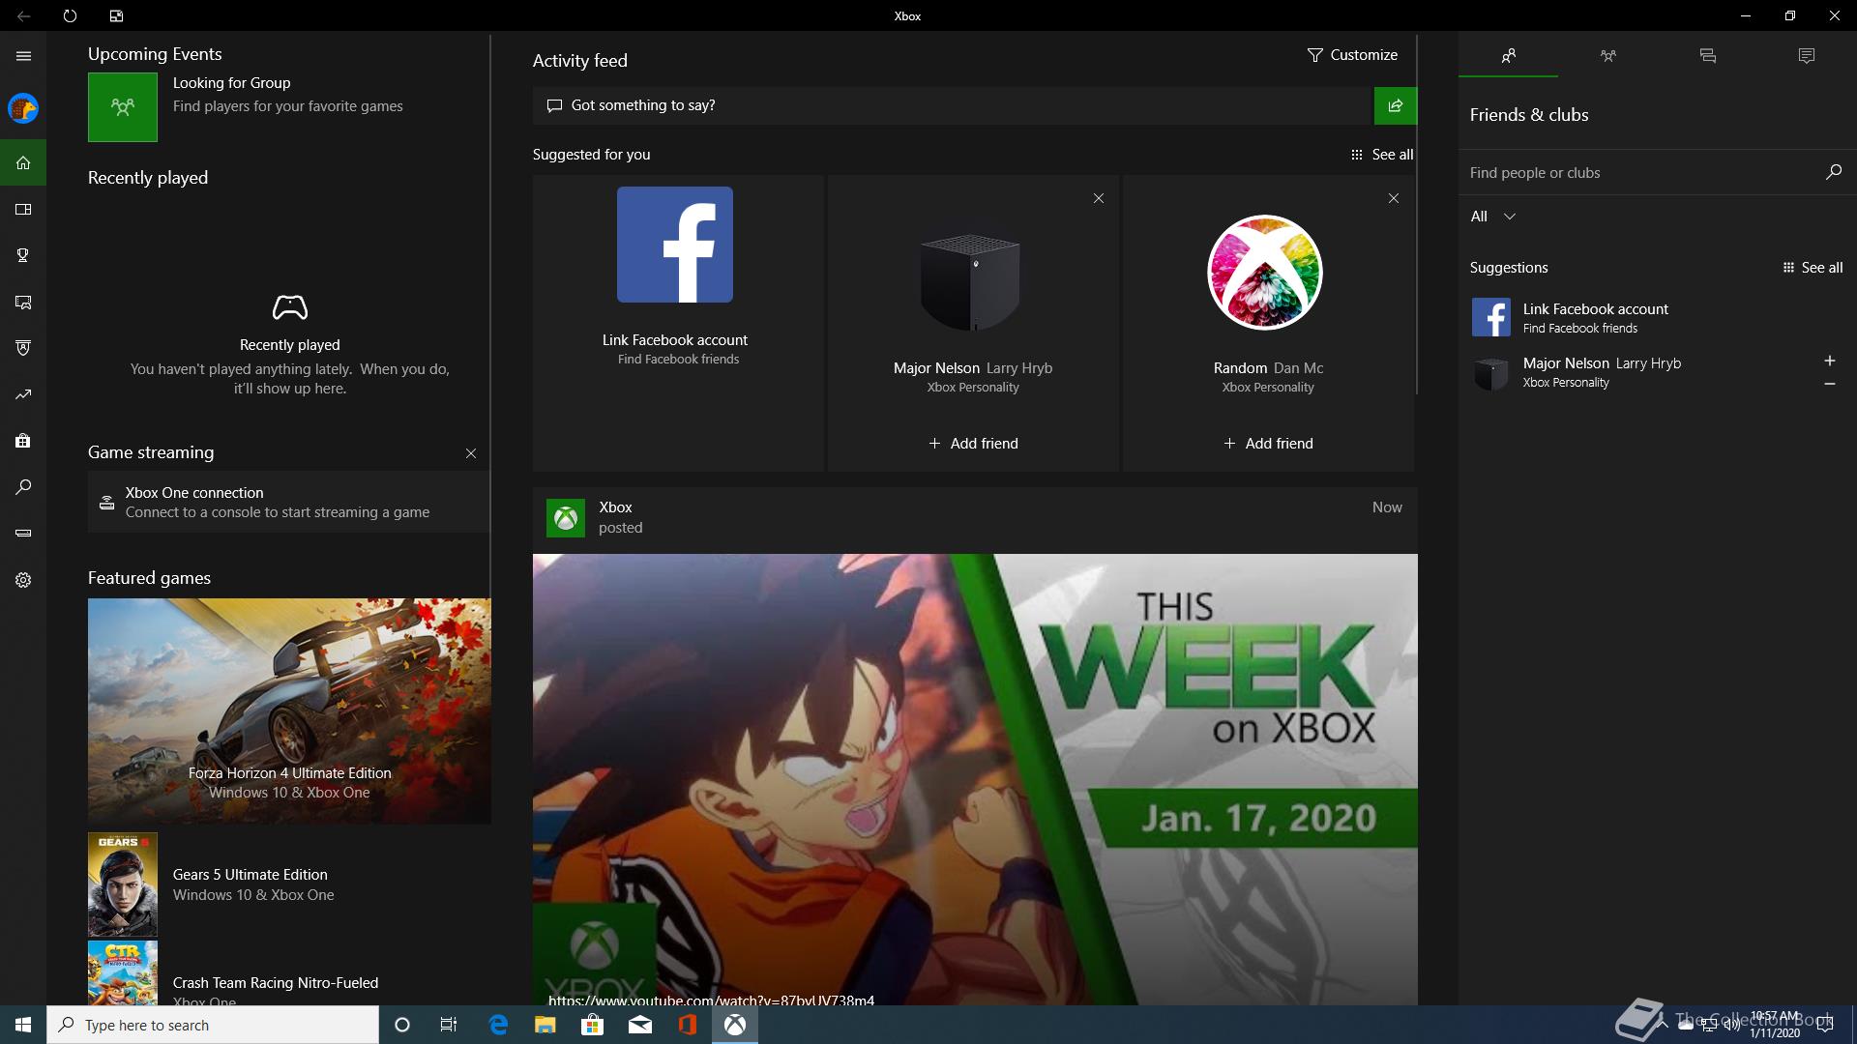The height and width of the screenshot is (1044, 1857).
Task: Open Forza Horizon 4 Ultimate Edition featured game
Action: point(289,710)
